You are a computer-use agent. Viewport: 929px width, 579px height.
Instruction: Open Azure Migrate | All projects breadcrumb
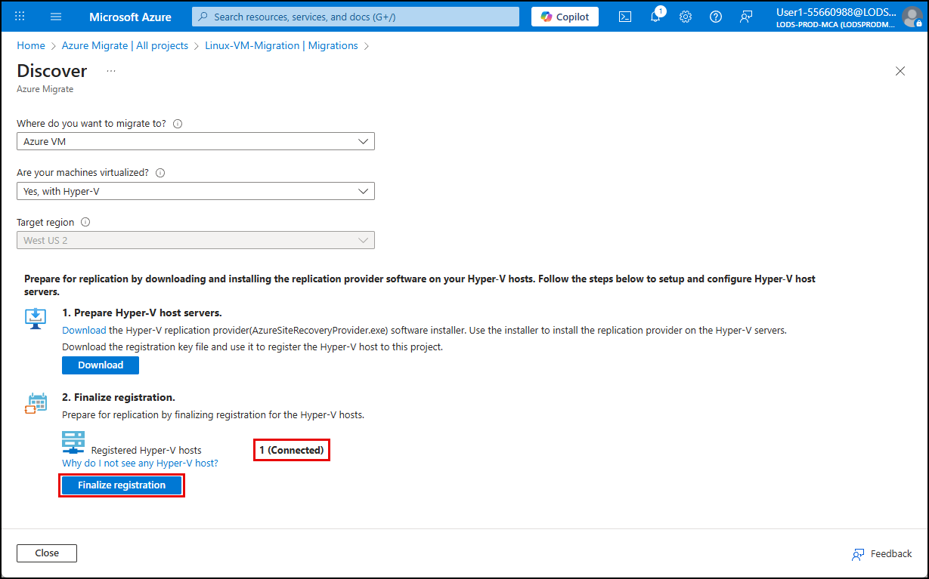pos(125,45)
